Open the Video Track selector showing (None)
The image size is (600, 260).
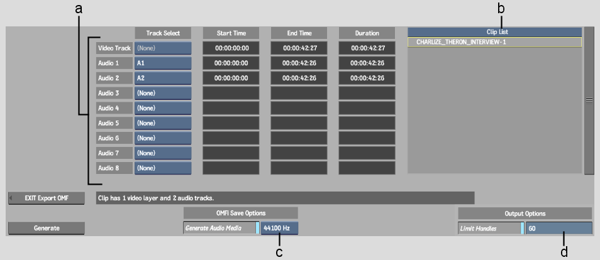[x=163, y=48]
